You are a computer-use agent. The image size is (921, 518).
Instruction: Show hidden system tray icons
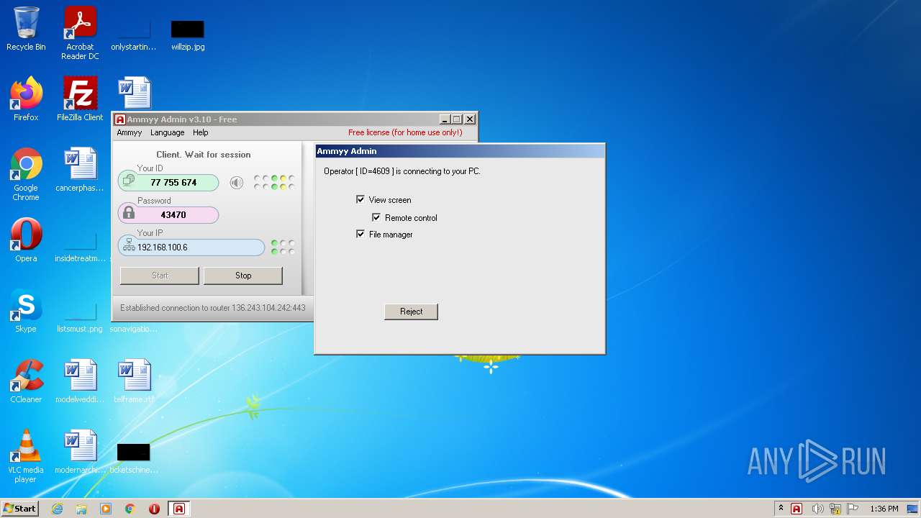[x=781, y=509]
